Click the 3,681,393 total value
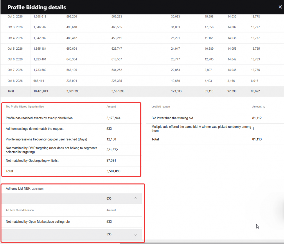Viewport: 284px width, 244px height. pyautogui.click(x=73, y=91)
